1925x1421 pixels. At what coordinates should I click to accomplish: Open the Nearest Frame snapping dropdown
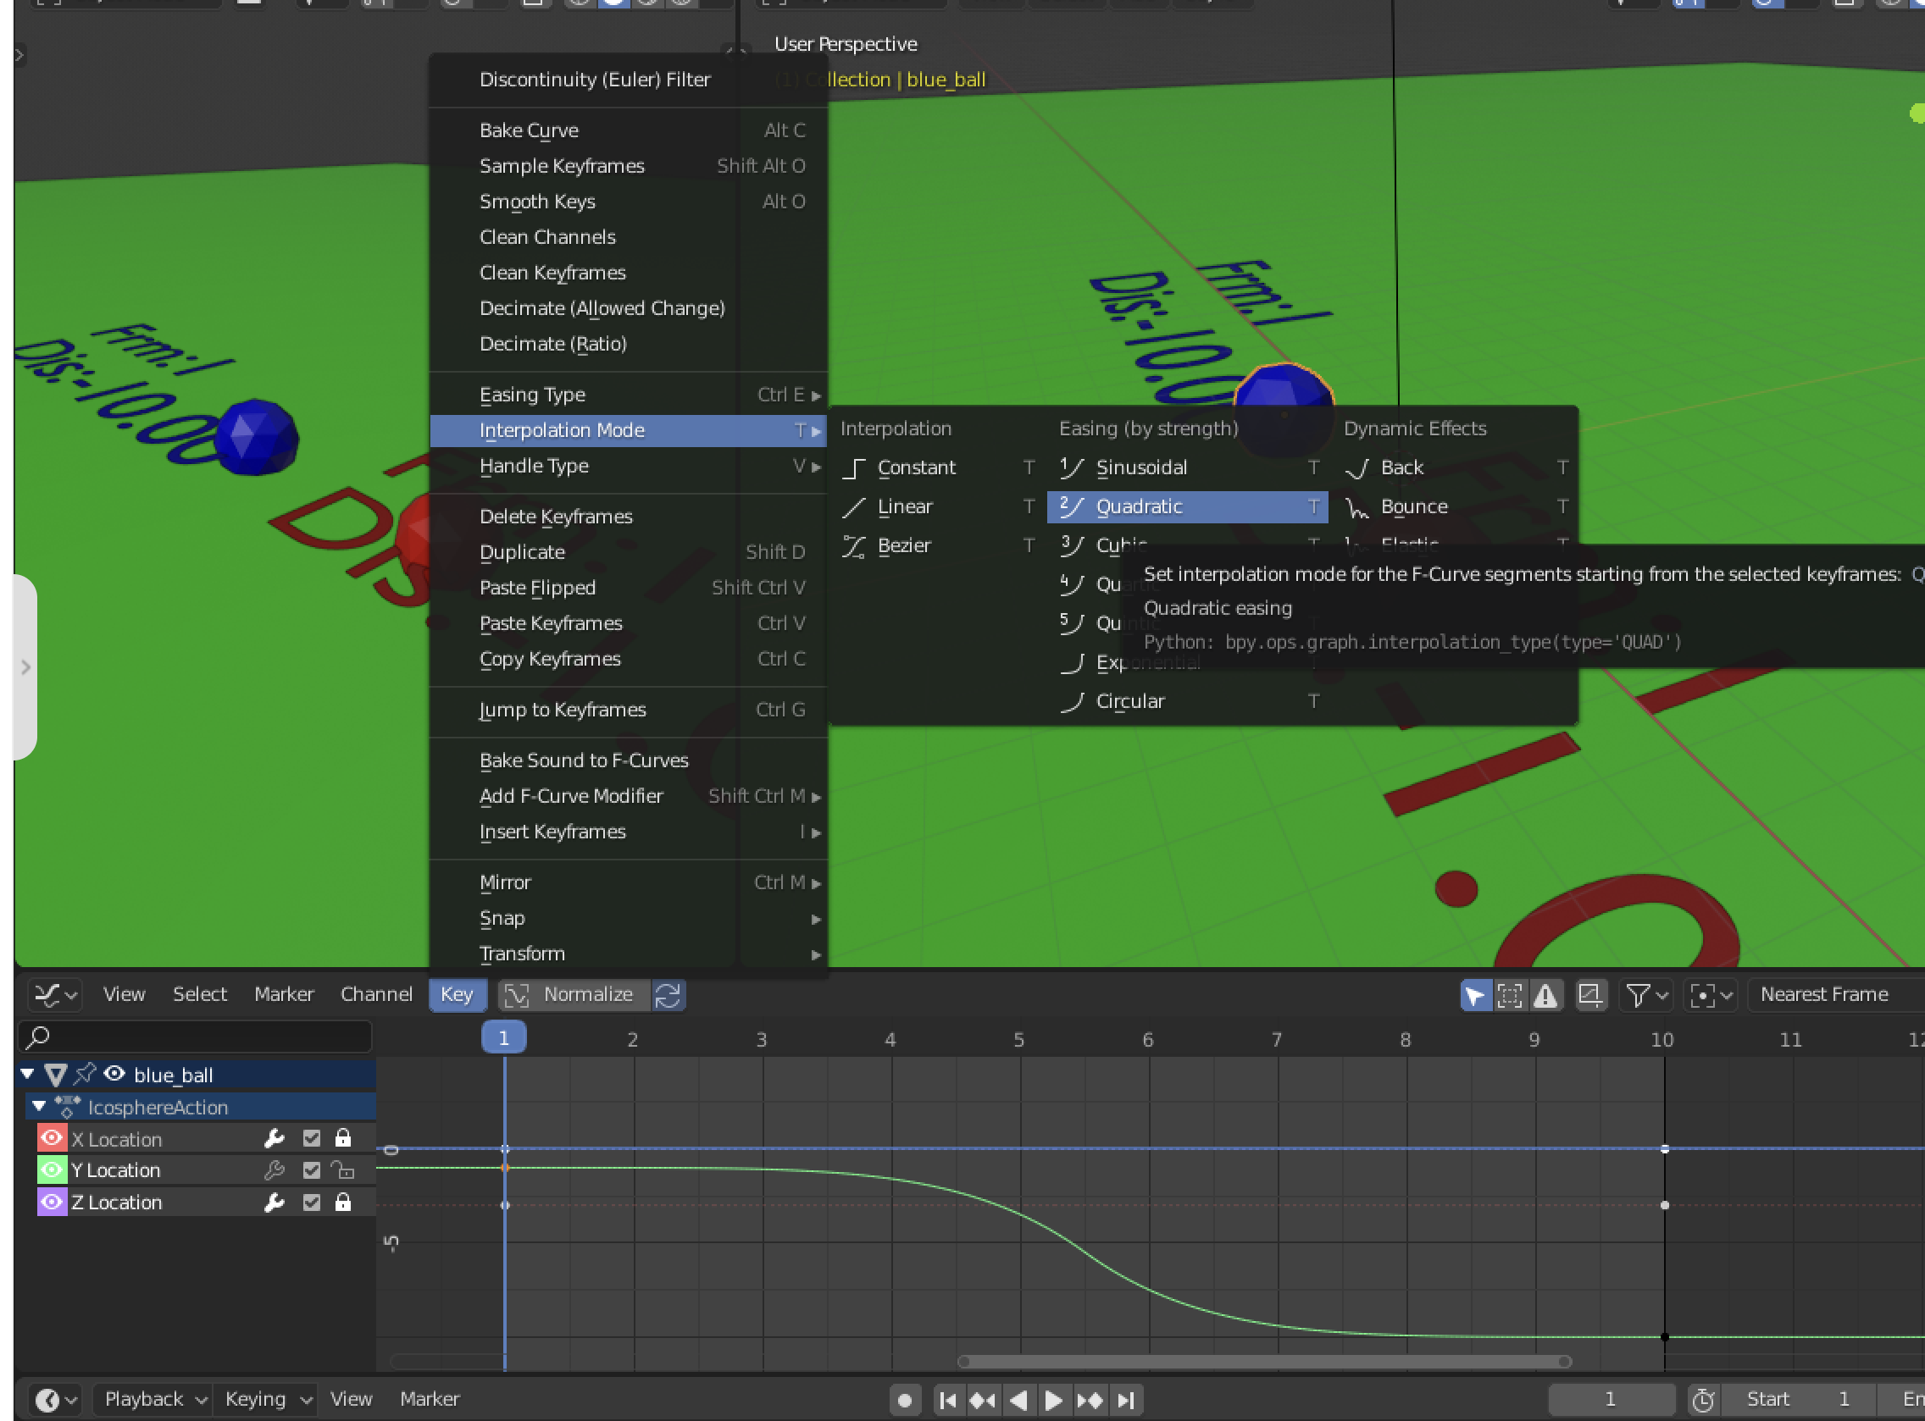[x=1835, y=995]
